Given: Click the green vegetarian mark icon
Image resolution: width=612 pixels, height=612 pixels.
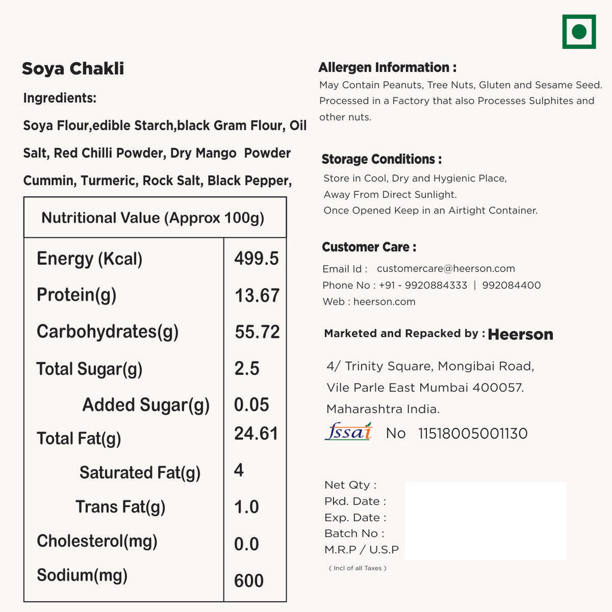Looking at the screenshot, I should pos(579,32).
